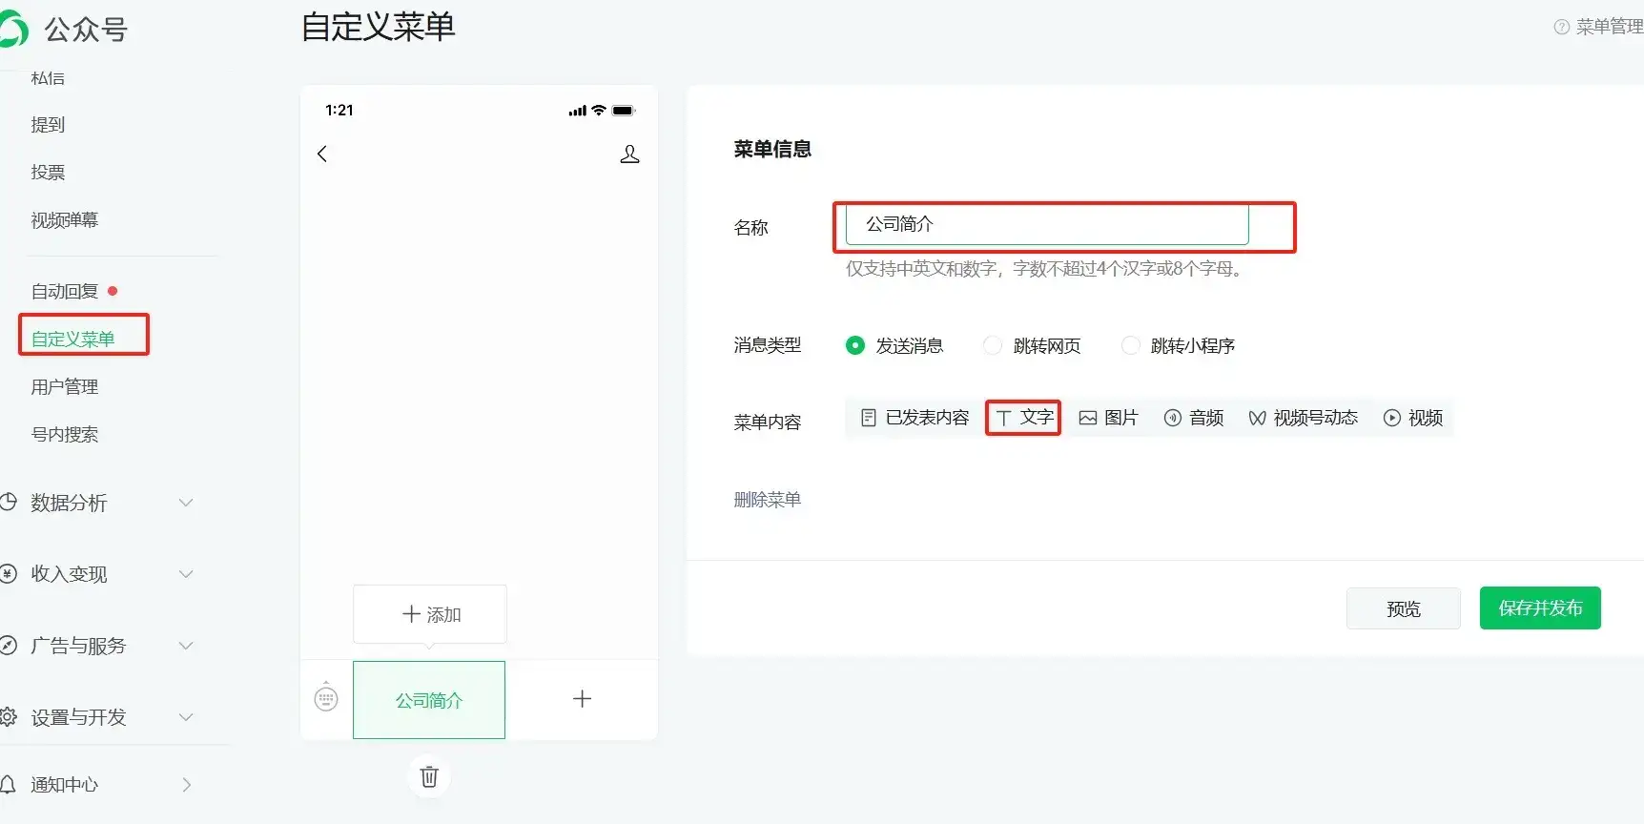Expand the 收入变现 section chevron
The width and height of the screenshot is (1644, 824).
[x=186, y=574]
